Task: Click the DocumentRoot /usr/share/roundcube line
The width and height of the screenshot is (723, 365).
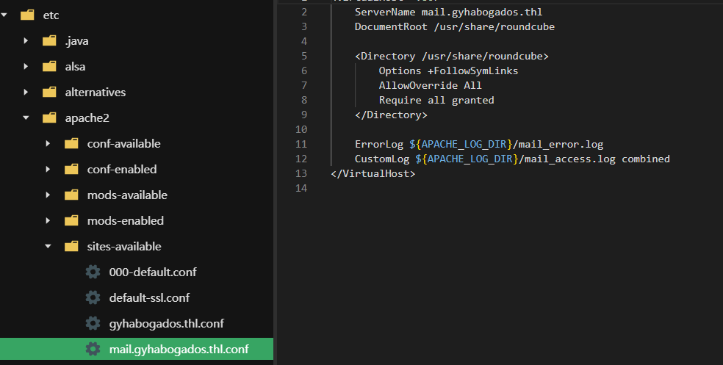Action: [454, 26]
